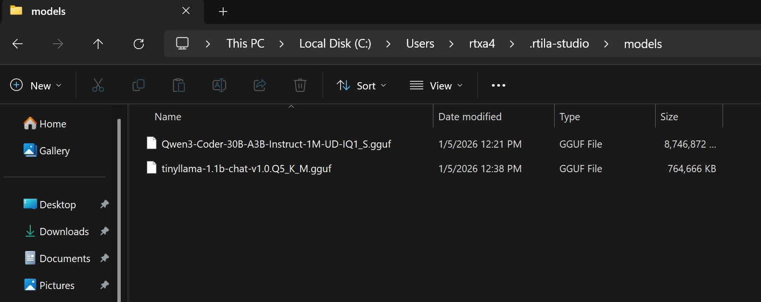
Task: Go up one folder level
Action: [98, 44]
